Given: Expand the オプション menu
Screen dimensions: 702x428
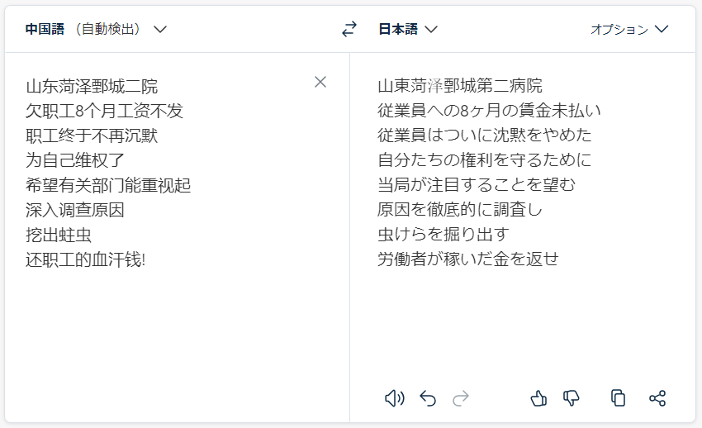Looking at the screenshot, I should point(629,29).
